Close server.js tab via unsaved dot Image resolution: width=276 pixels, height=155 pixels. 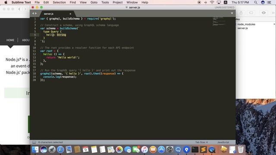click(x=70, y=14)
